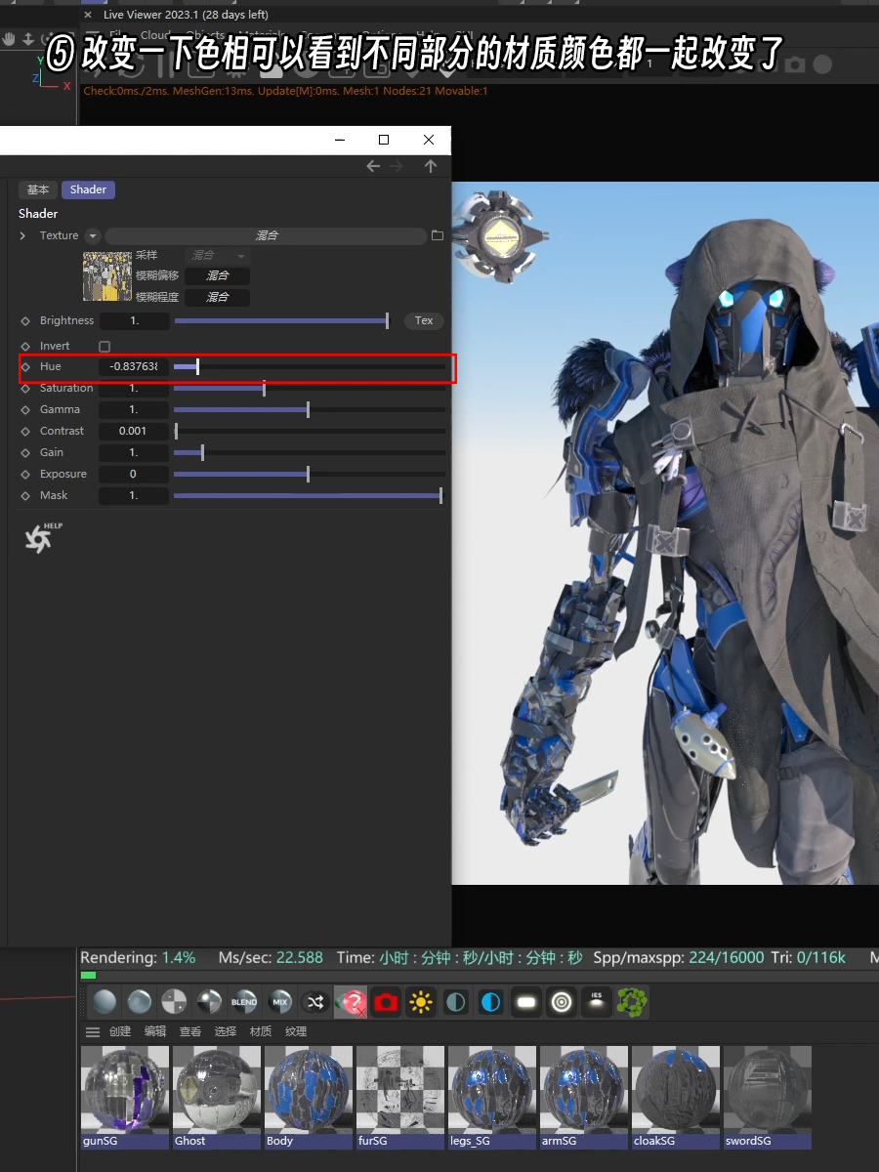Click the Gamma slider track
Image resolution: width=879 pixels, height=1172 pixels.
(x=309, y=410)
